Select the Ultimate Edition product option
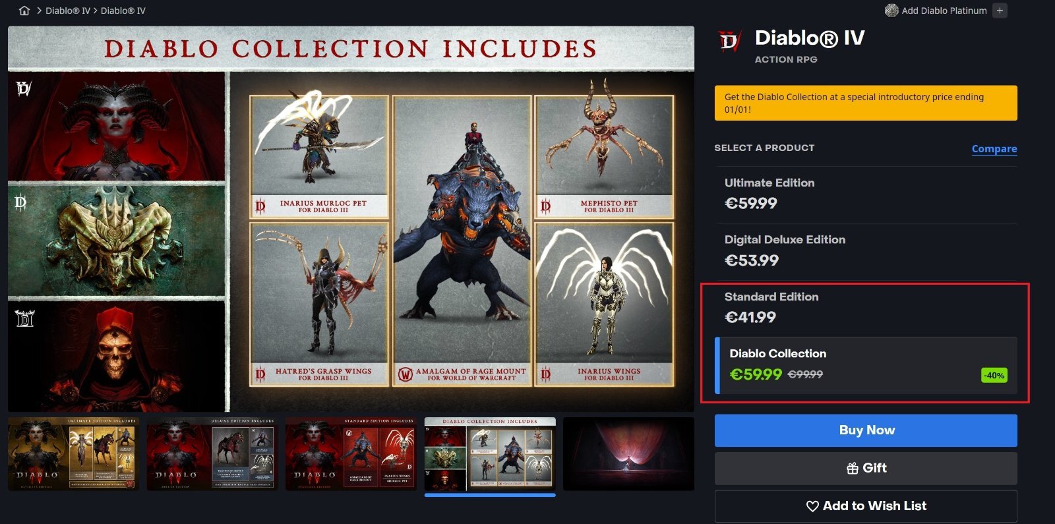Viewport: 1055px width, 524px height. click(866, 194)
